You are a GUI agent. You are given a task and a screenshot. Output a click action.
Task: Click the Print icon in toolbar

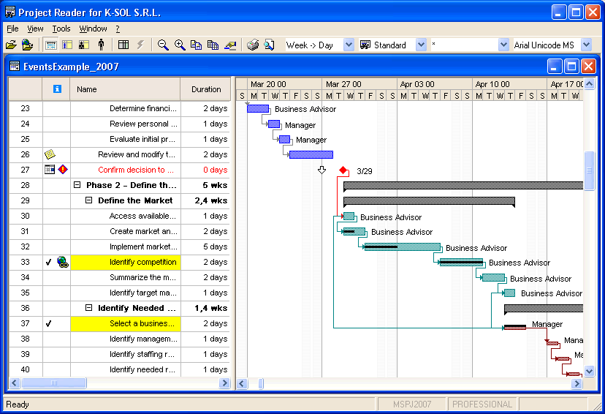[253, 45]
